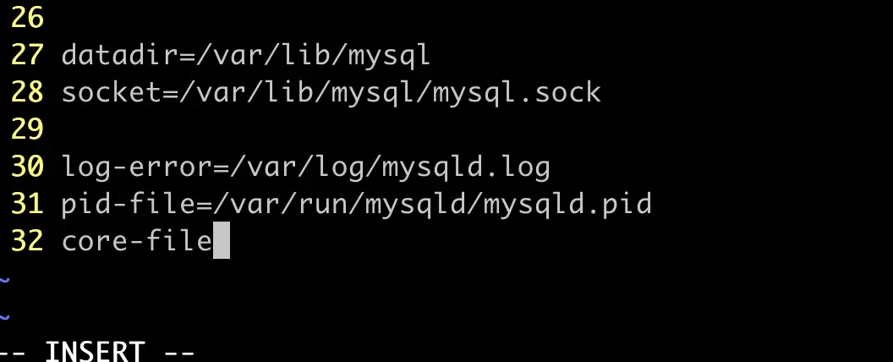Click the -- INSERT -- mode indicator

98,351
